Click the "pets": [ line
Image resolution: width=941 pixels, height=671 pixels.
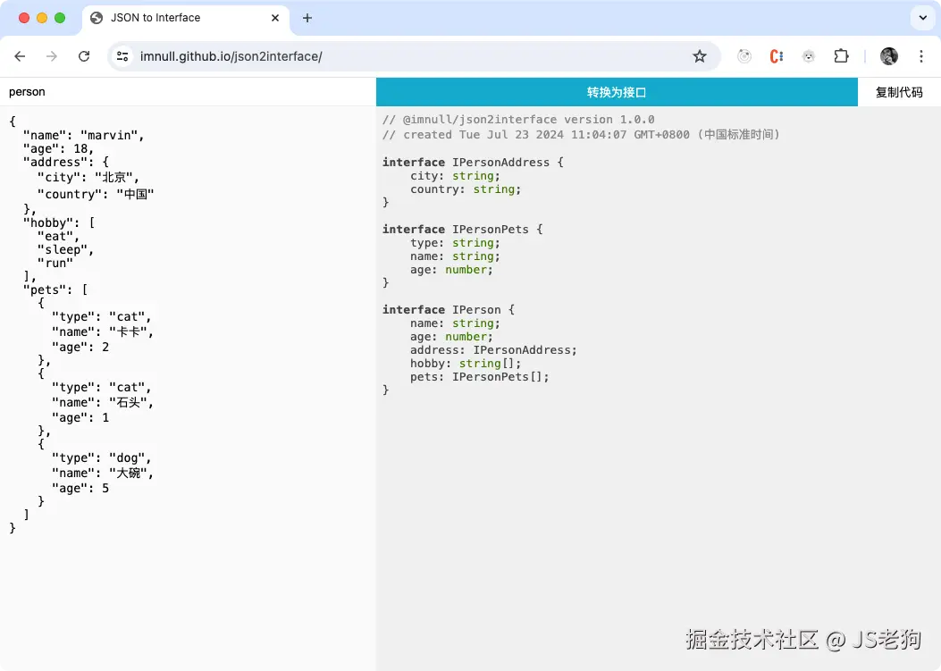(x=55, y=289)
